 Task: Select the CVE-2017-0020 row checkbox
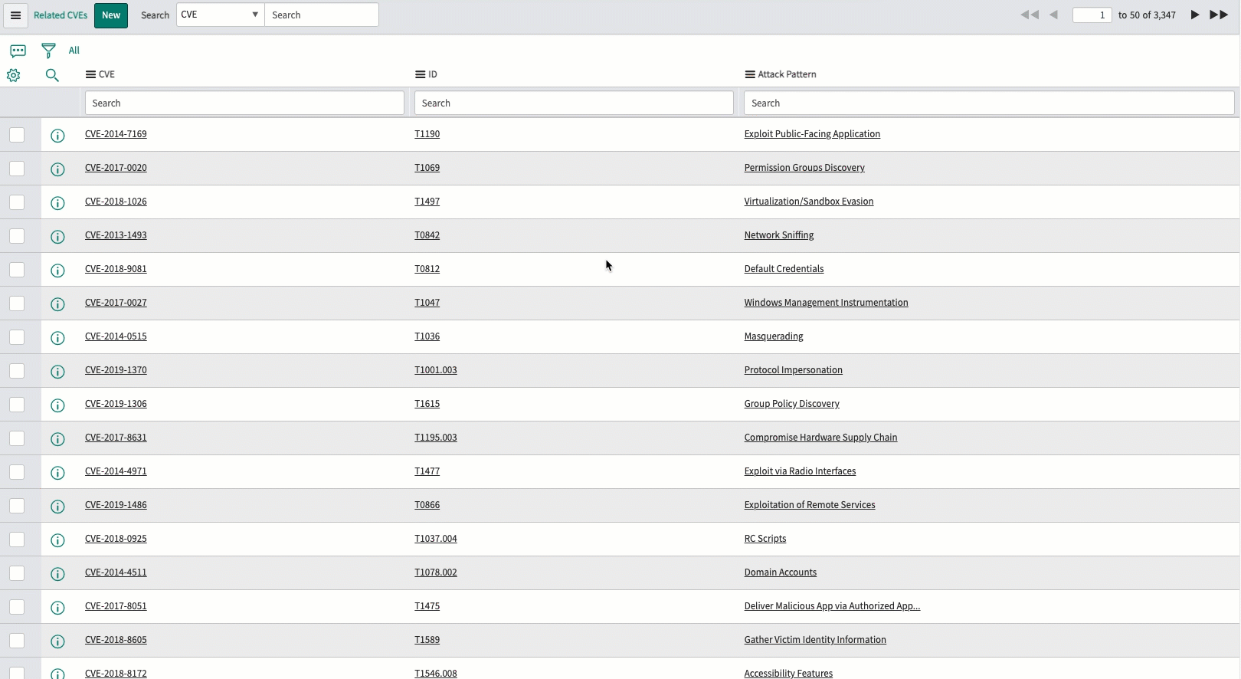coord(17,169)
